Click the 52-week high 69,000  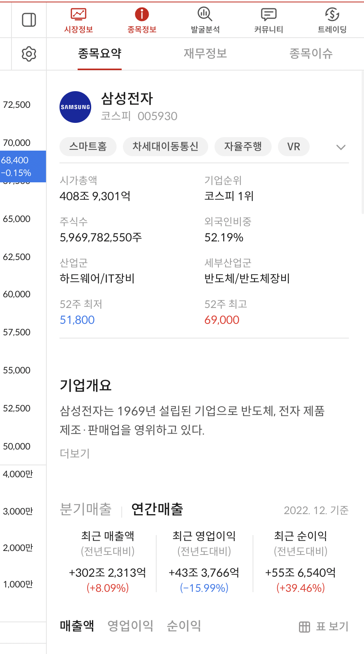[222, 320]
